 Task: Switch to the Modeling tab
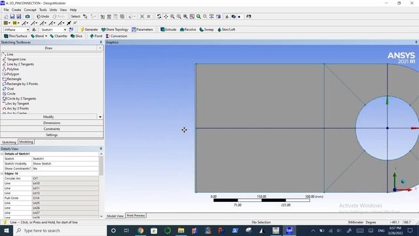tap(26, 142)
